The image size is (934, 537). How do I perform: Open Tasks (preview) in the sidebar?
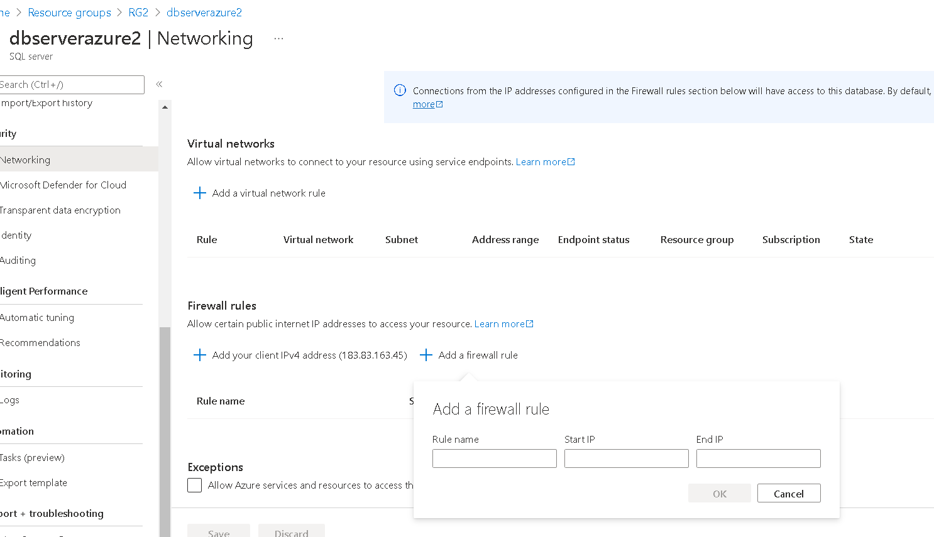coord(32,457)
